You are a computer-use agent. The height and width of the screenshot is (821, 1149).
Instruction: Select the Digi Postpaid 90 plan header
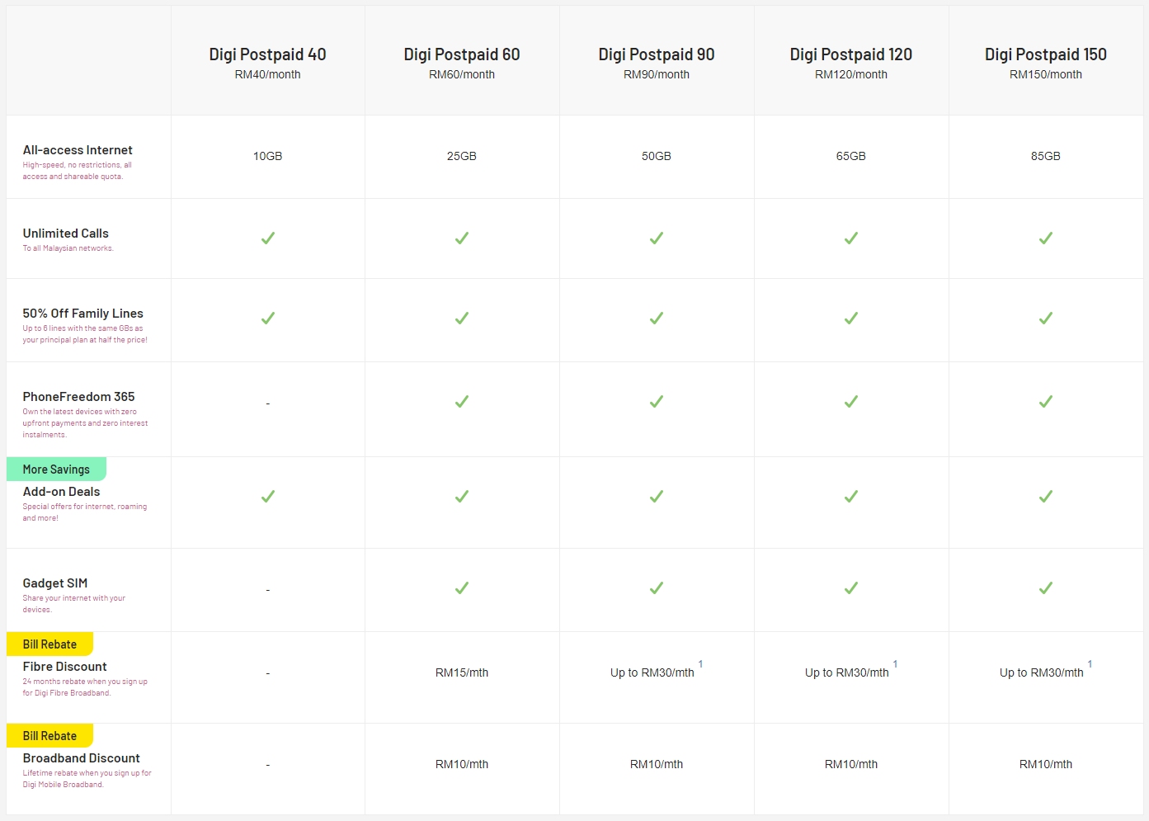(x=657, y=55)
